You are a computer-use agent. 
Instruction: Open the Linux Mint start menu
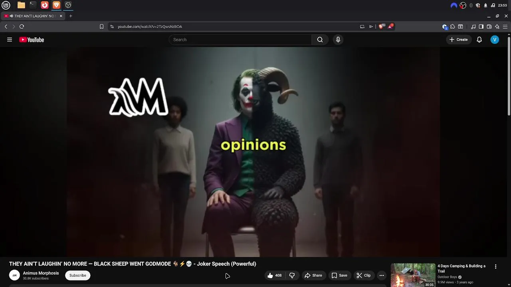[6, 5]
